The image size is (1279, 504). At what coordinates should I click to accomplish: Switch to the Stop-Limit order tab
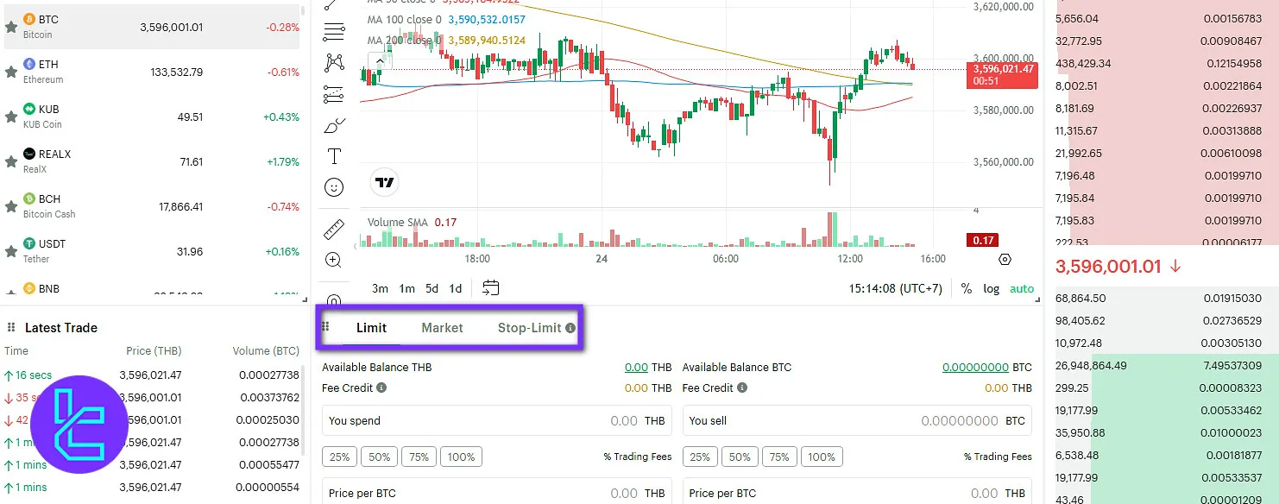coord(529,328)
